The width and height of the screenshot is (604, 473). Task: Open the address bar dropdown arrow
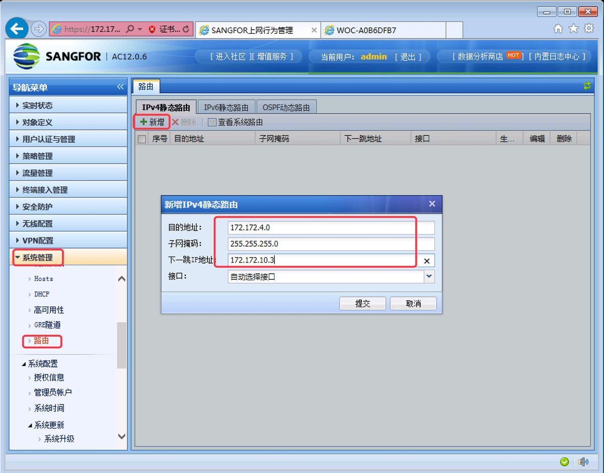[x=140, y=30]
